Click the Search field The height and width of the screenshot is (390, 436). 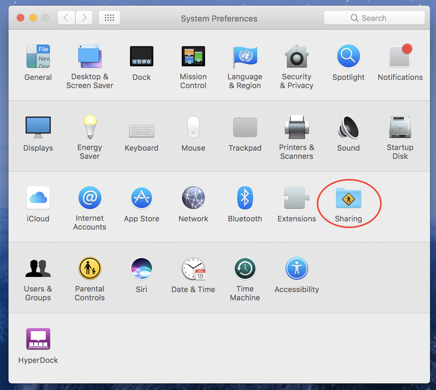tap(374, 18)
